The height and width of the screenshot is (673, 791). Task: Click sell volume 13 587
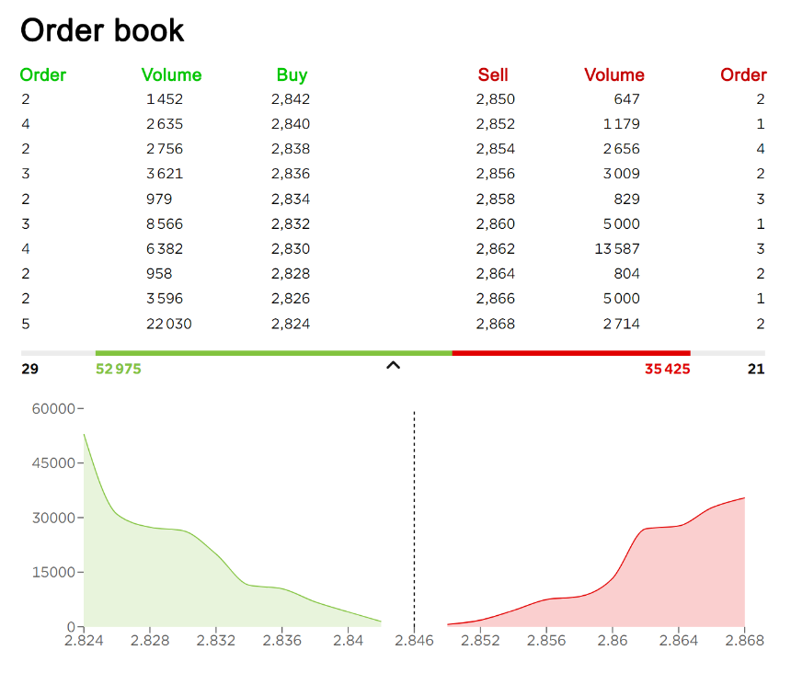coord(617,249)
